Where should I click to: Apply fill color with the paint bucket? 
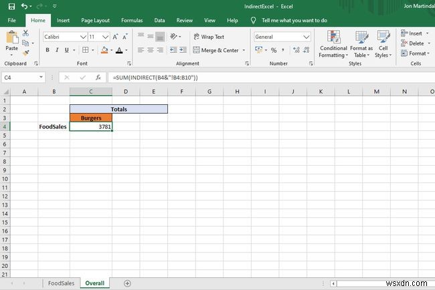pyautogui.click(x=104, y=50)
